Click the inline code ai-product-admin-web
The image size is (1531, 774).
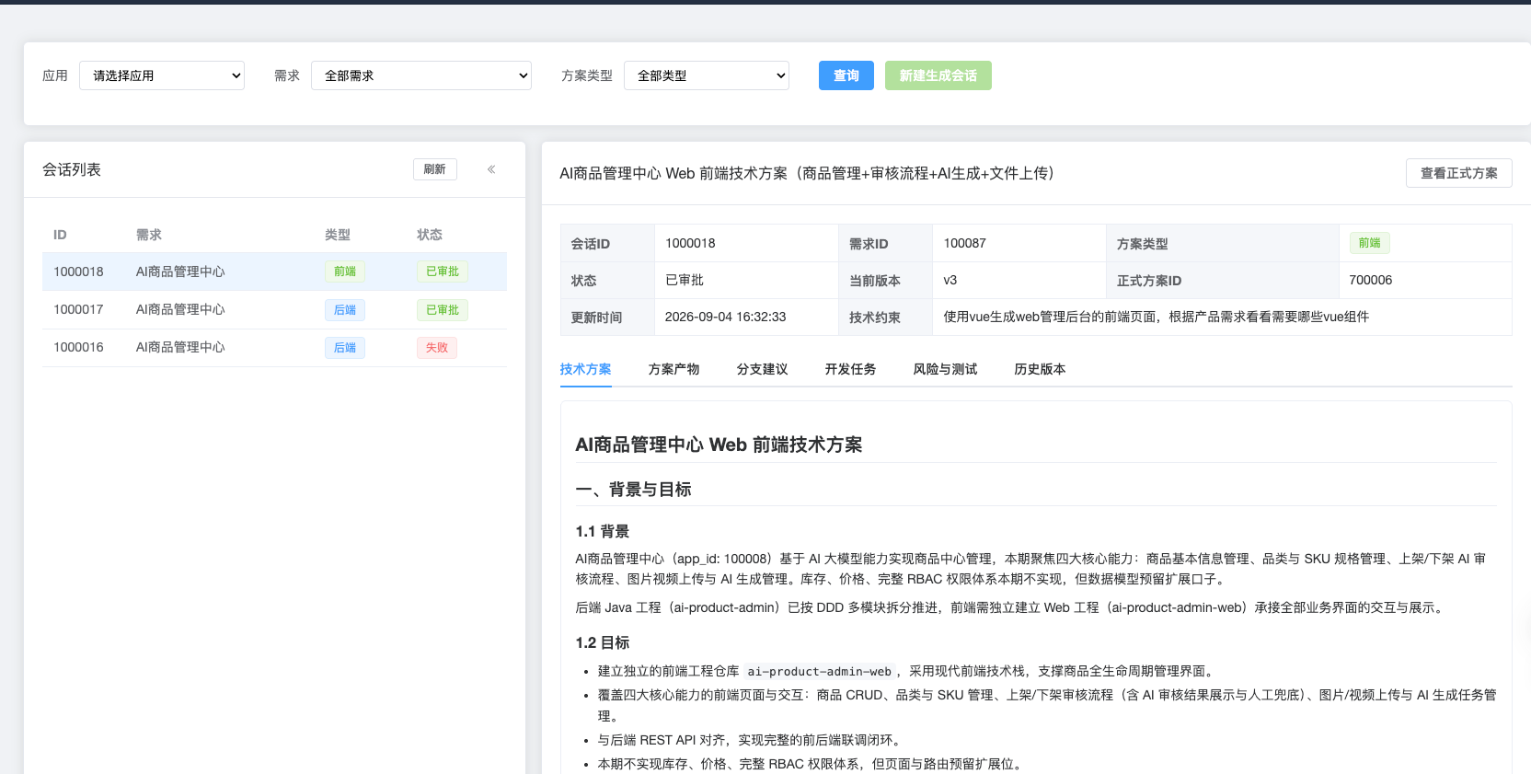[x=819, y=671]
